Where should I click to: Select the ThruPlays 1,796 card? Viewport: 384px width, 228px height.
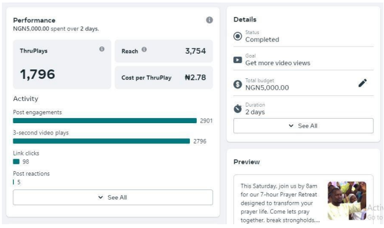[62, 64]
